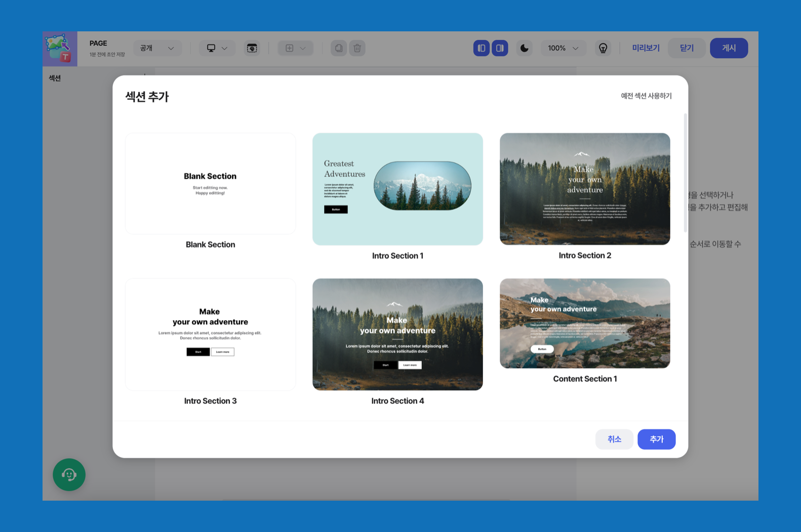Image resolution: width=801 pixels, height=532 pixels.
Task: Click the trash delete icon
Action: (357, 48)
